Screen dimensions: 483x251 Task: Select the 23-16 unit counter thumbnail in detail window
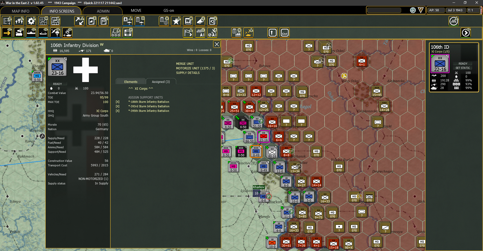point(57,67)
